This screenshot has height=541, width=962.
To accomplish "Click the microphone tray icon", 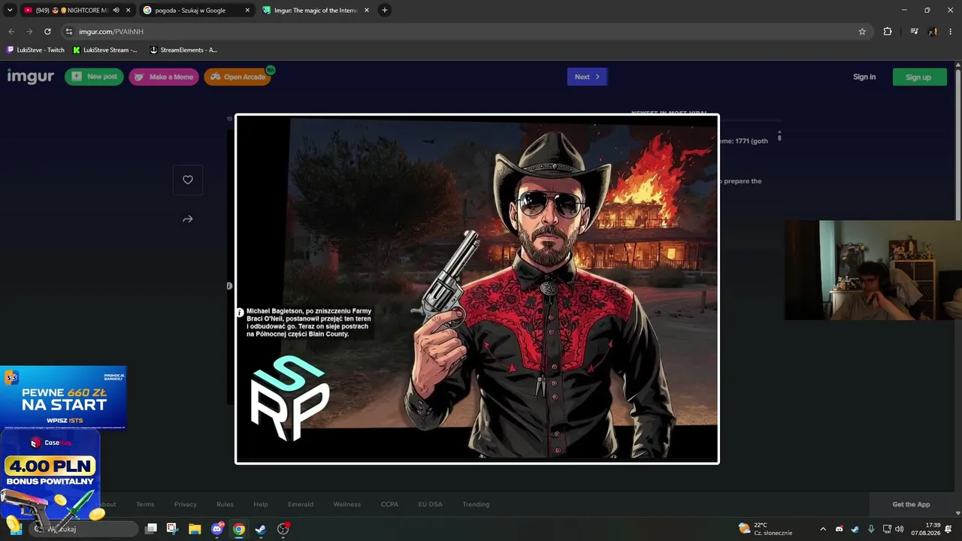I will [871, 529].
